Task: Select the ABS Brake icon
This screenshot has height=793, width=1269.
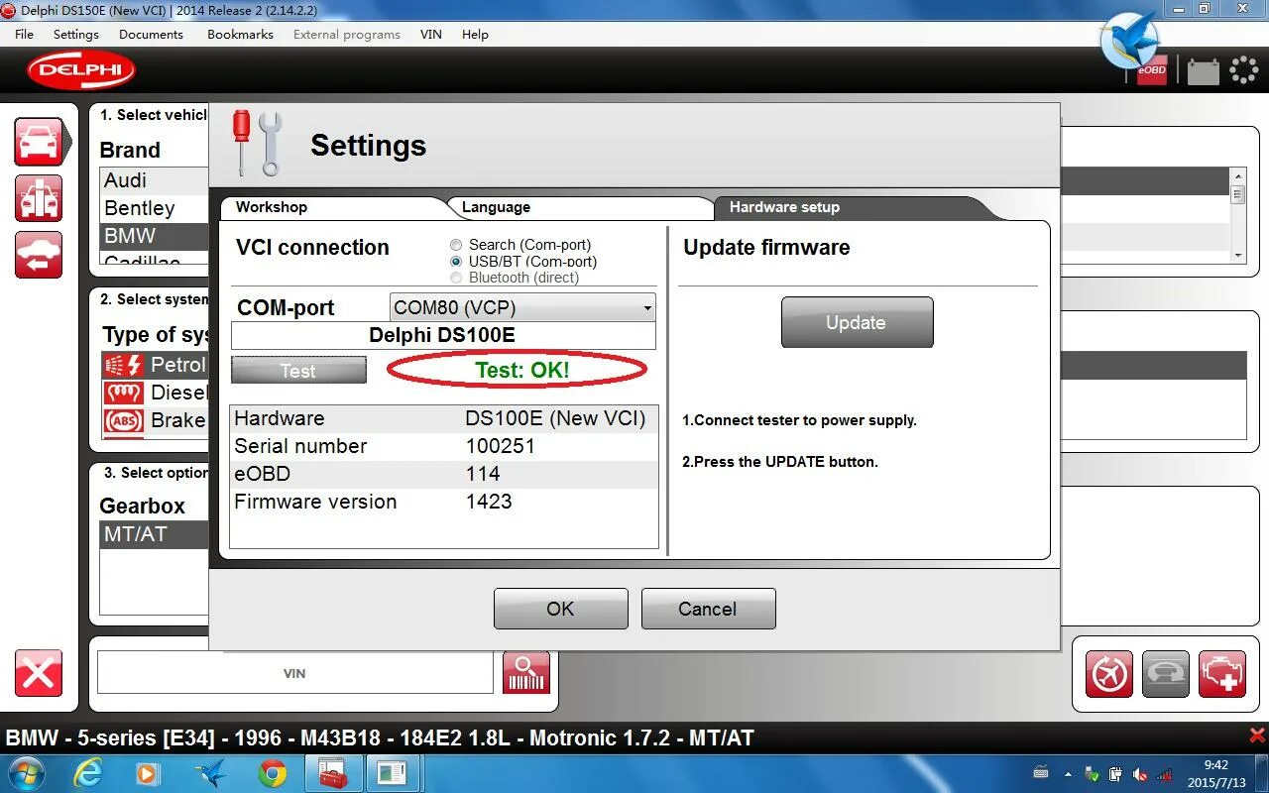Action: click(123, 420)
